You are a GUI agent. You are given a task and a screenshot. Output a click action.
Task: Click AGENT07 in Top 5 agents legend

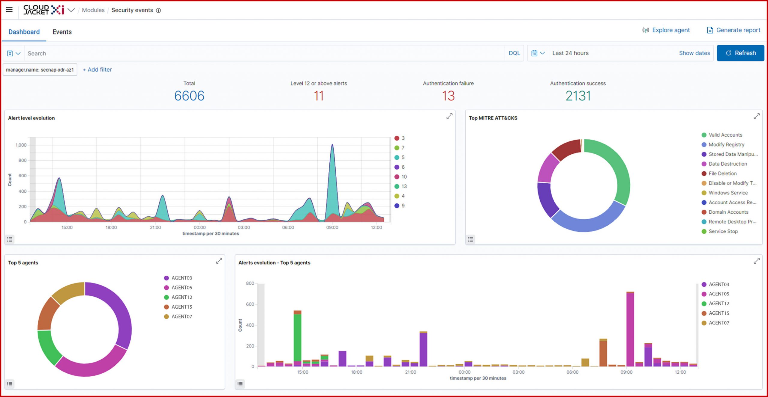(x=178, y=316)
